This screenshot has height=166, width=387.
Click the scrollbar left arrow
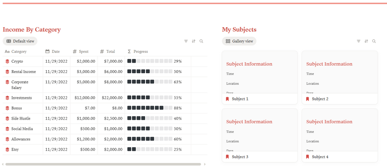coord(3,164)
